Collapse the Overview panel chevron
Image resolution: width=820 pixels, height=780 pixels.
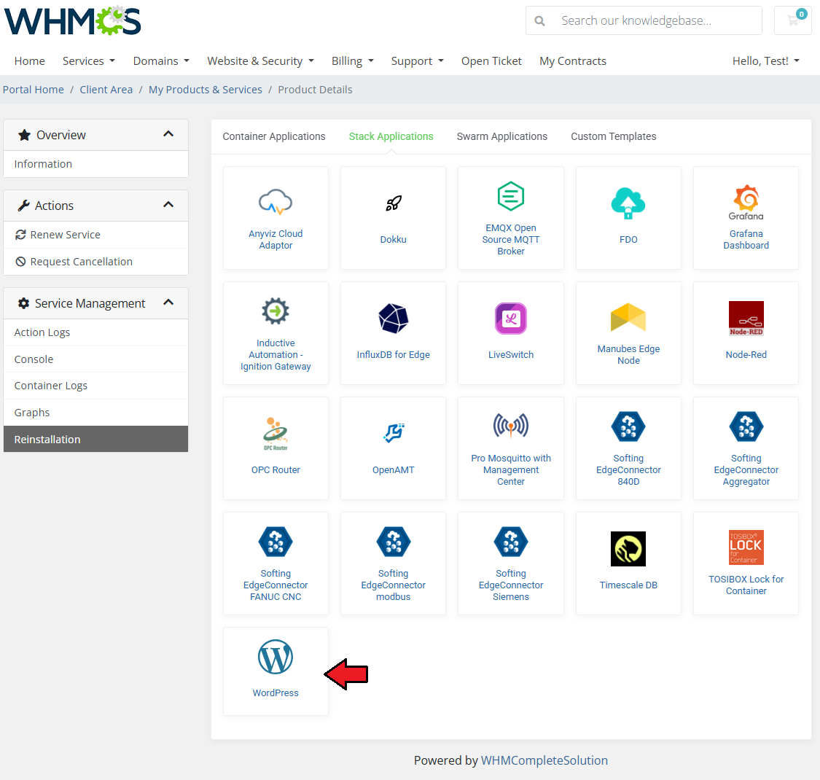click(x=168, y=134)
